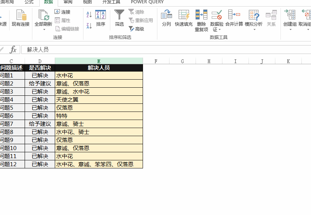Select column K header

coord(288,61)
